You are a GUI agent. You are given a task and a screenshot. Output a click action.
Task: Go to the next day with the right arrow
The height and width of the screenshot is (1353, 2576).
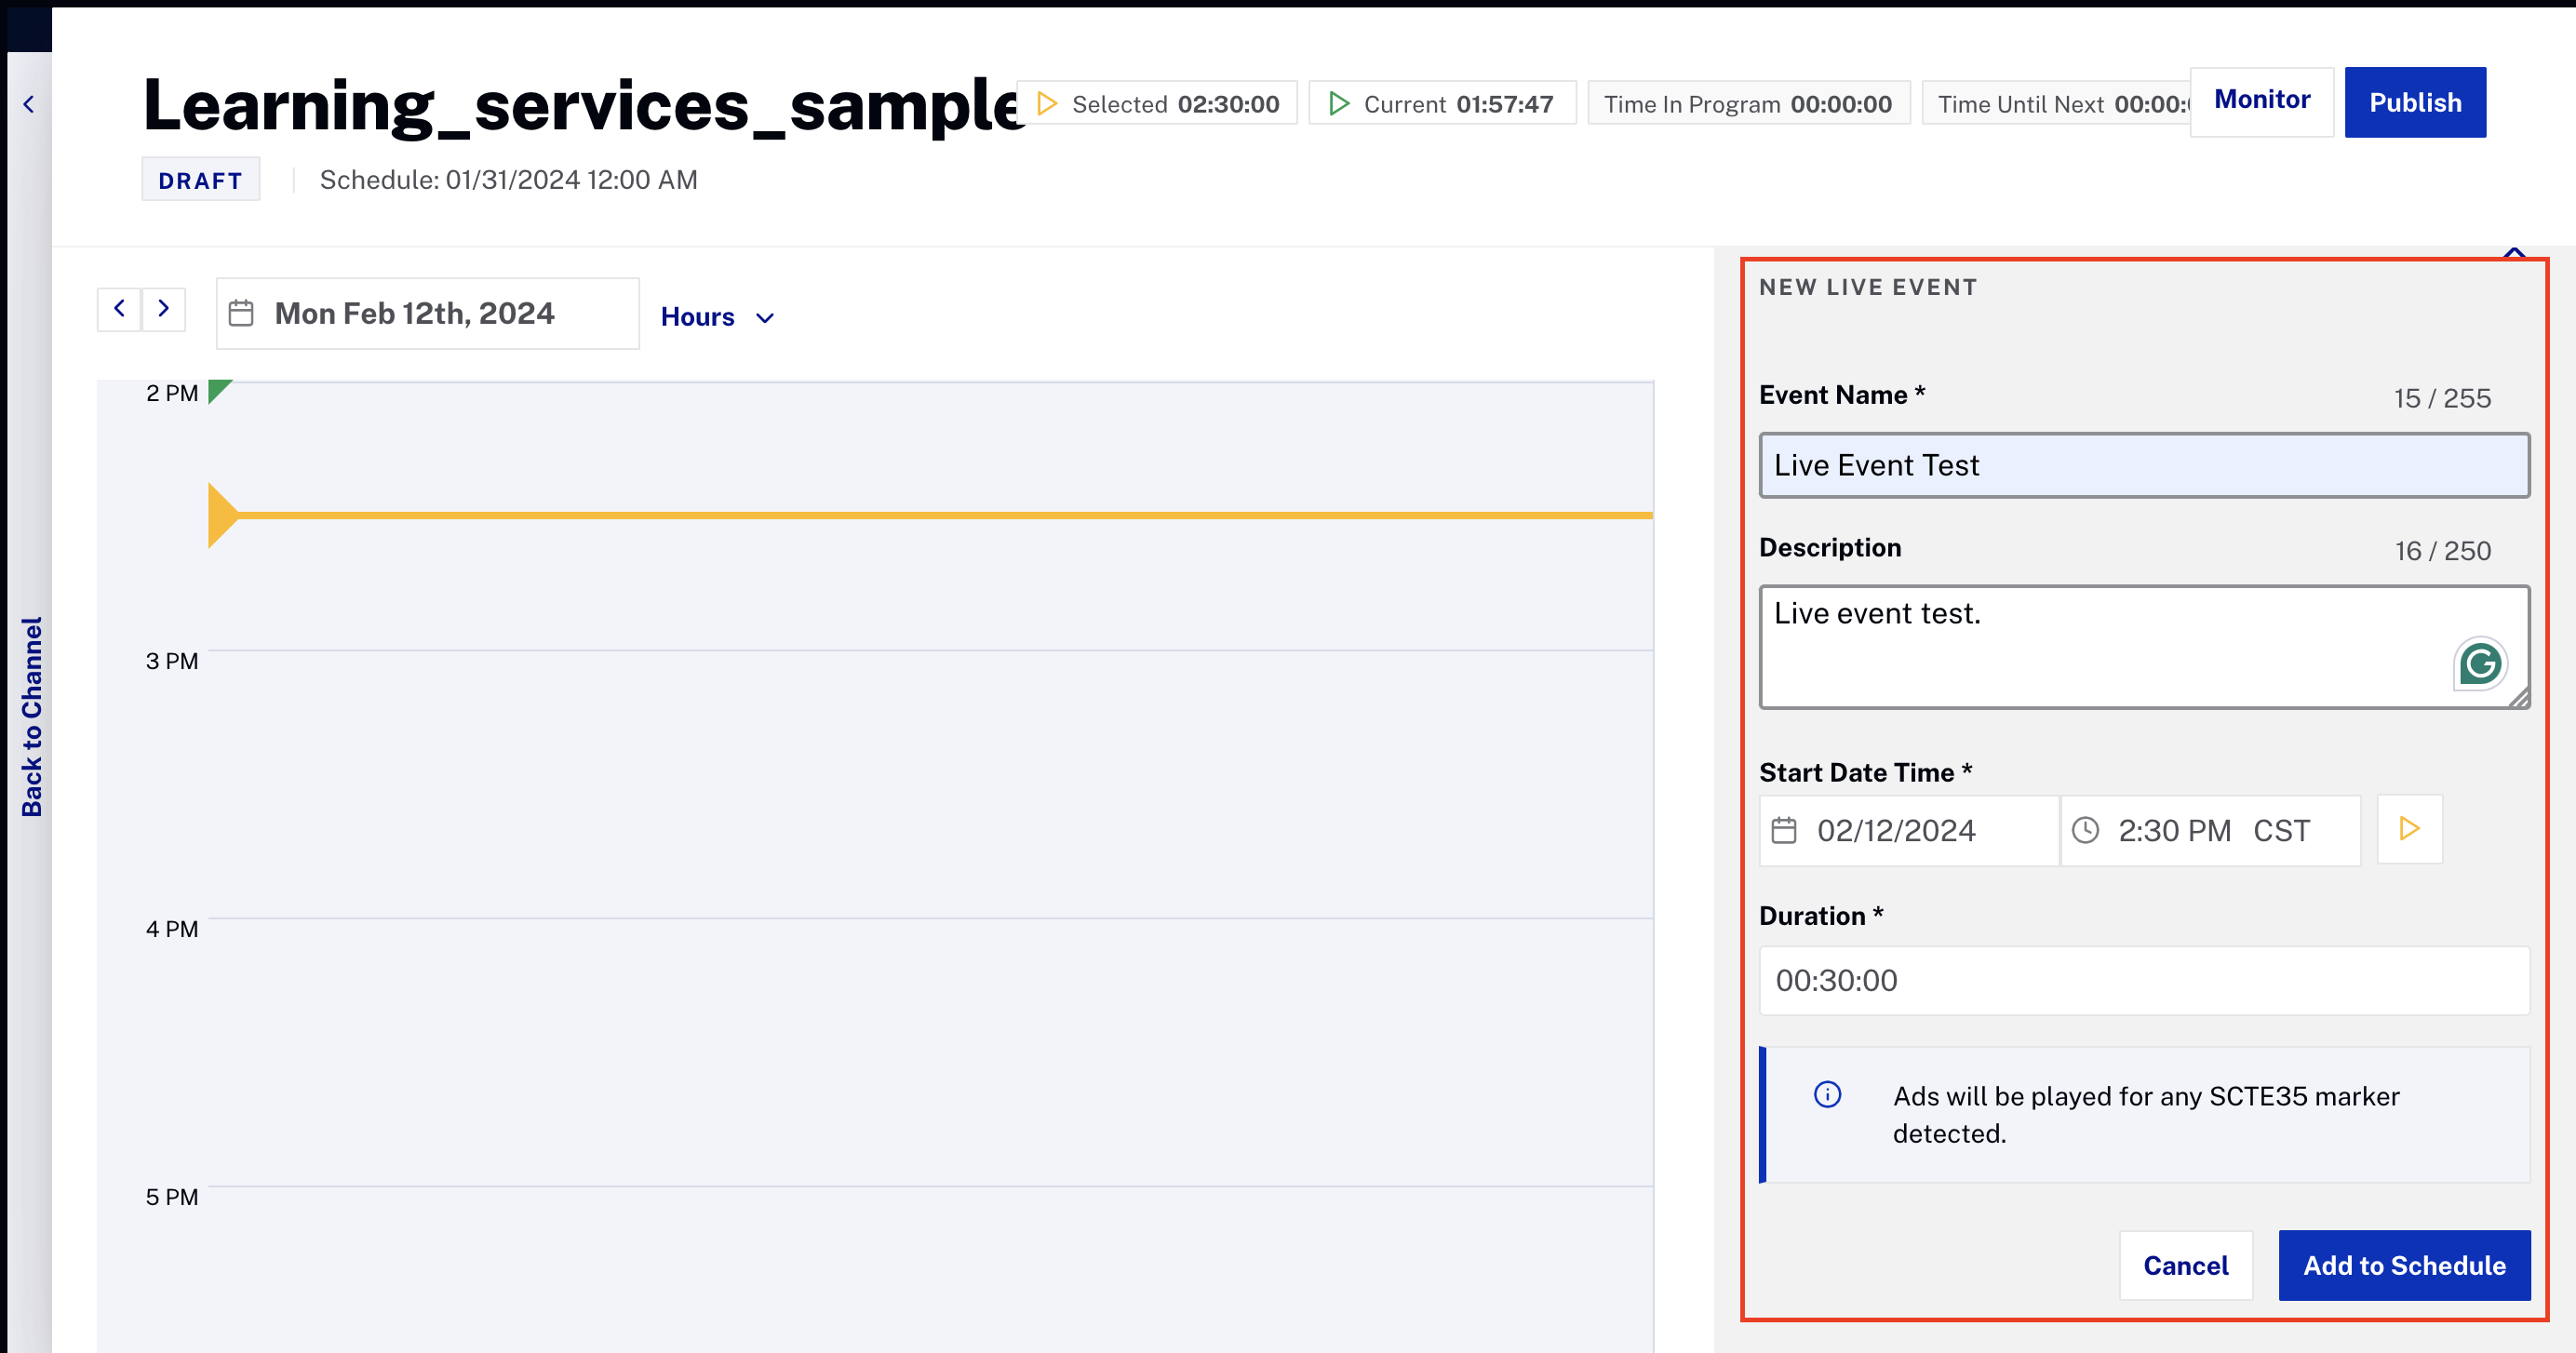(x=163, y=309)
